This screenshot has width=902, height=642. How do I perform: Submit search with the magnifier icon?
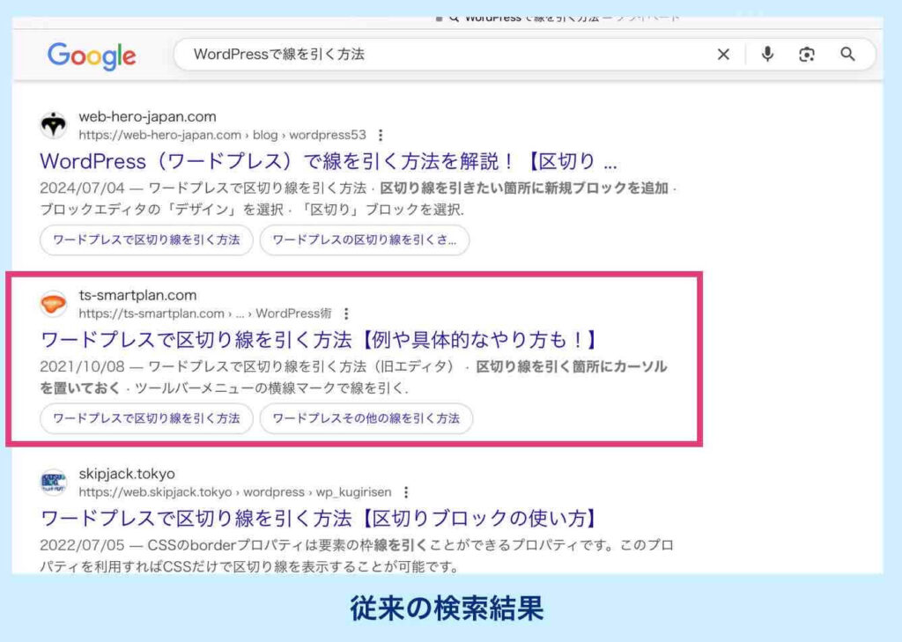pos(847,54)
